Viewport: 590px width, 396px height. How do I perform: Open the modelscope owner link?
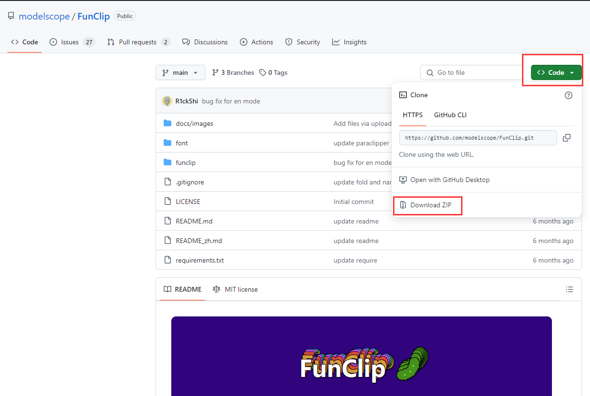click(x=44, y=16)
